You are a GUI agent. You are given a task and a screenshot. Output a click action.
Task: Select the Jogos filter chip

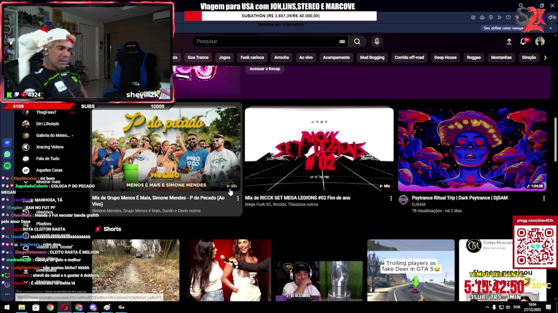pos(225,57)
